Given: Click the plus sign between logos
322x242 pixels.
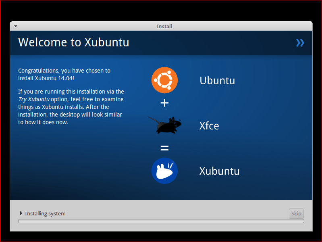Looking at the screenshot, I should click(x=164, y=103).
